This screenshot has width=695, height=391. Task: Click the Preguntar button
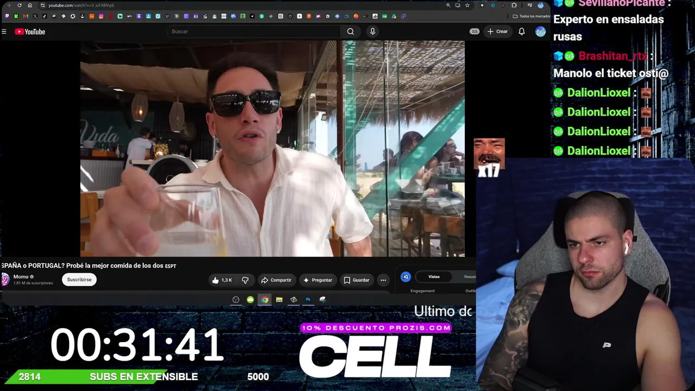[318, 280]
